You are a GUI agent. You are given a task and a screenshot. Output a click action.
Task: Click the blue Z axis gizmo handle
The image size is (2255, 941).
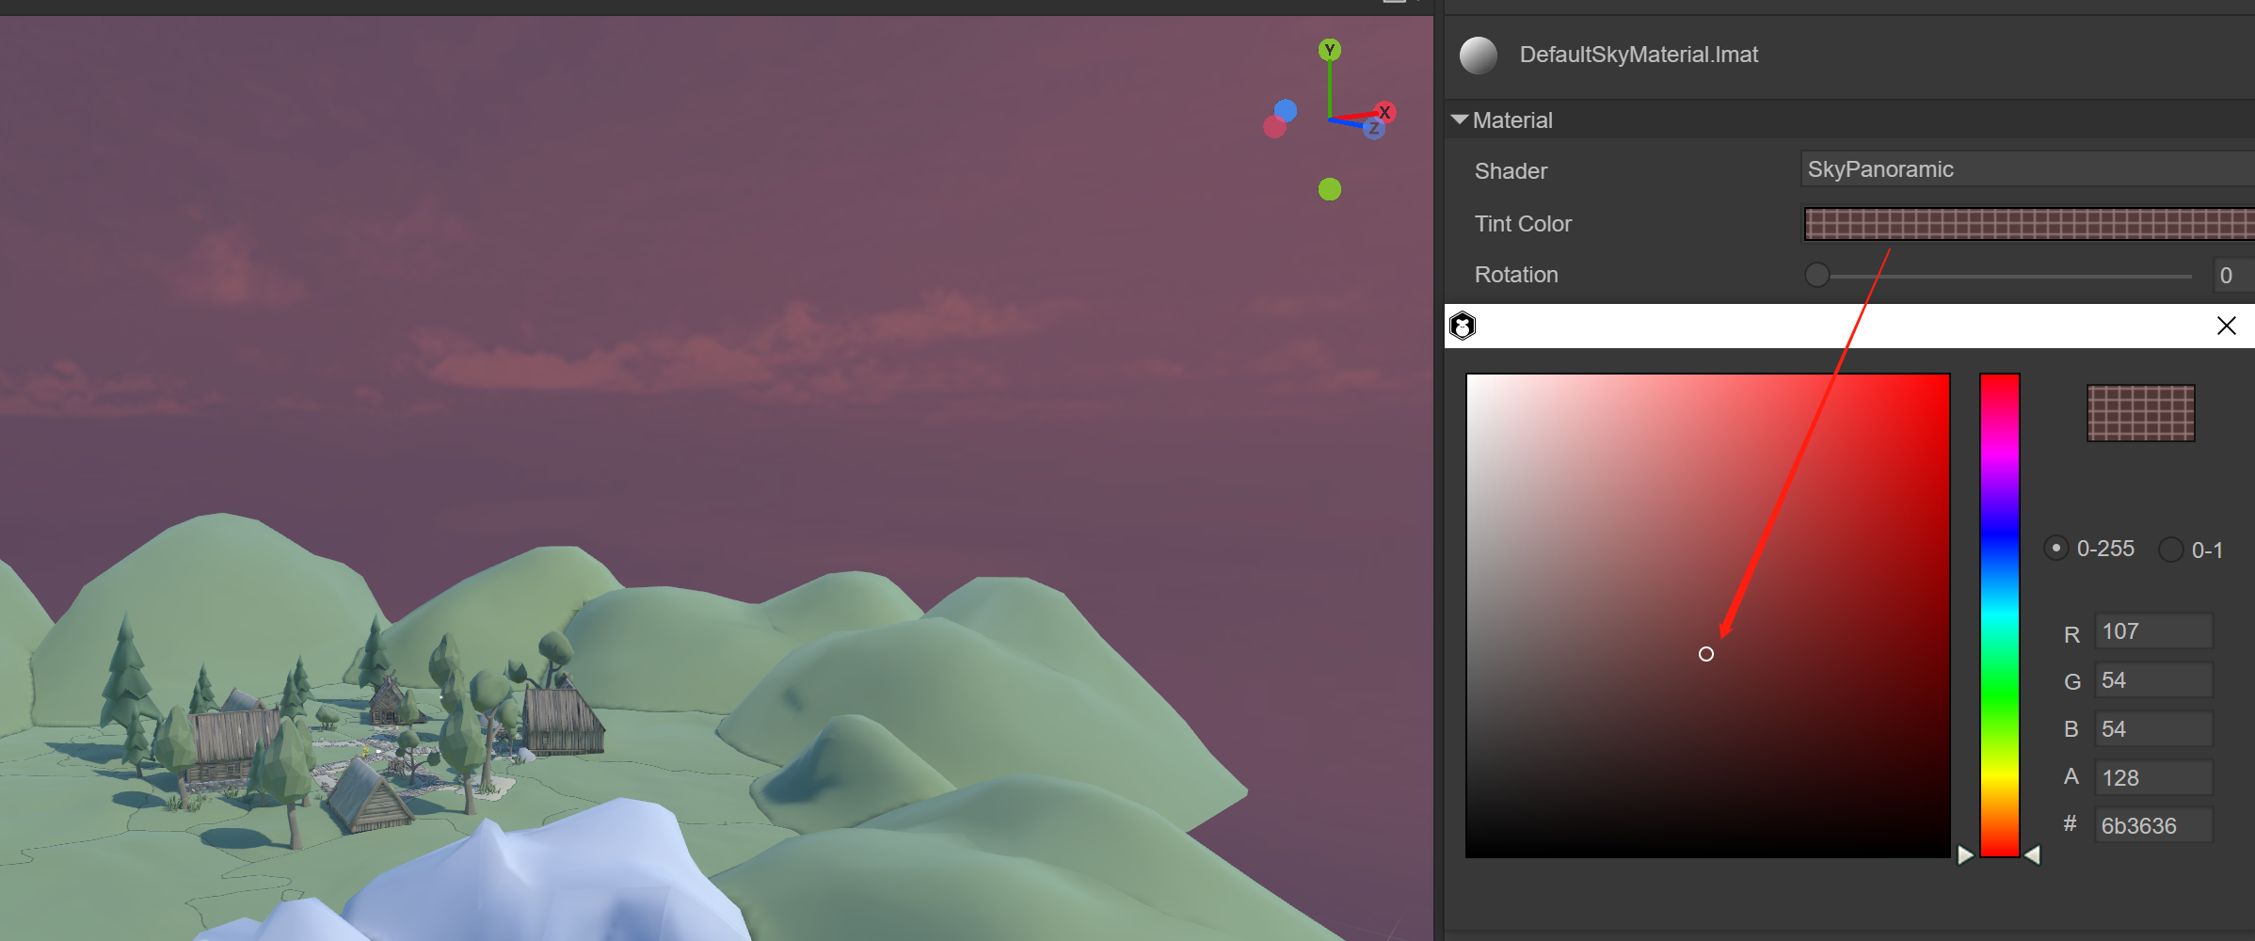[1374, 130]
